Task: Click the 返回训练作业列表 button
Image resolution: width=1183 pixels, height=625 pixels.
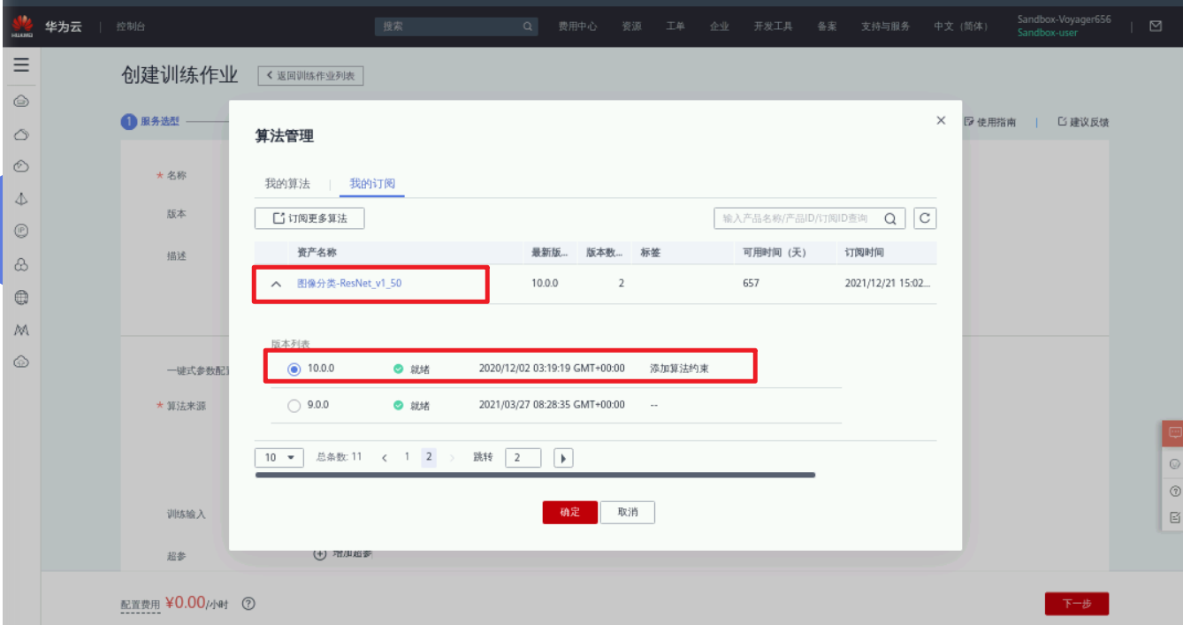Action: pos(311,76)
